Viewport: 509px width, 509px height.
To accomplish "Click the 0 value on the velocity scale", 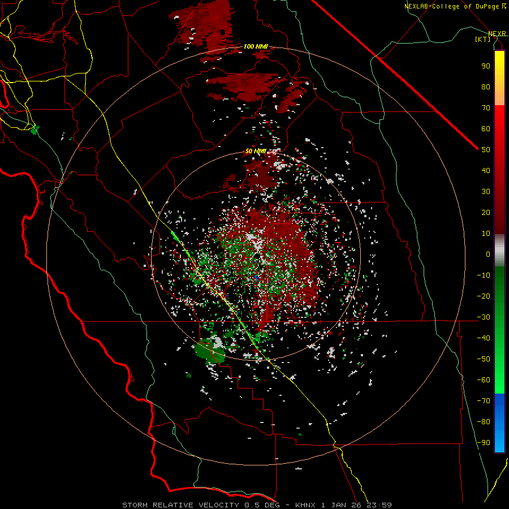I will [x=488, y=255].
